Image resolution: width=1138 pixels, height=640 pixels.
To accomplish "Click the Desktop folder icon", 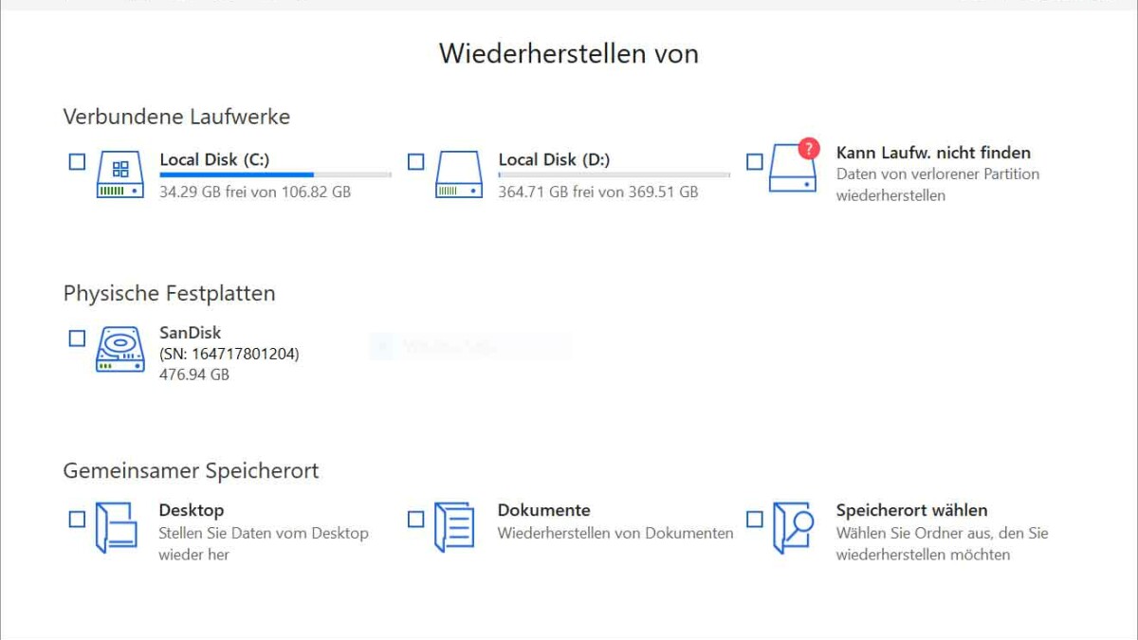I will pyautogui.click(x=116, y=527).
